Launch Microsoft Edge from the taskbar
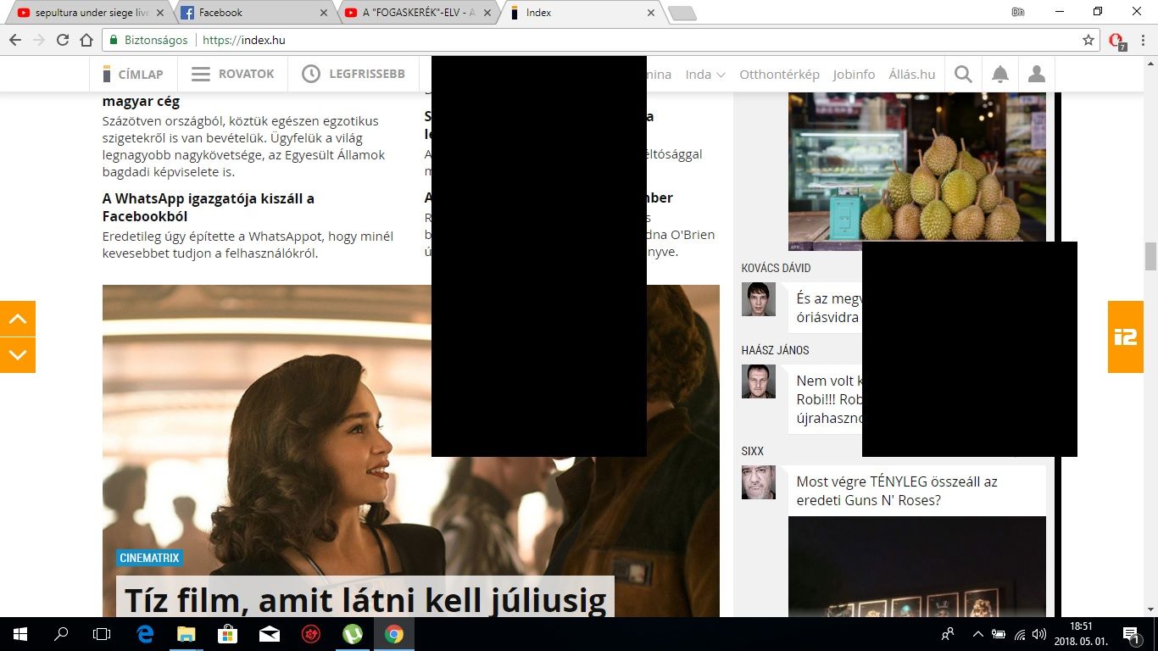The height and width of the screenshot is (651, 1158). tap(145, 634)
